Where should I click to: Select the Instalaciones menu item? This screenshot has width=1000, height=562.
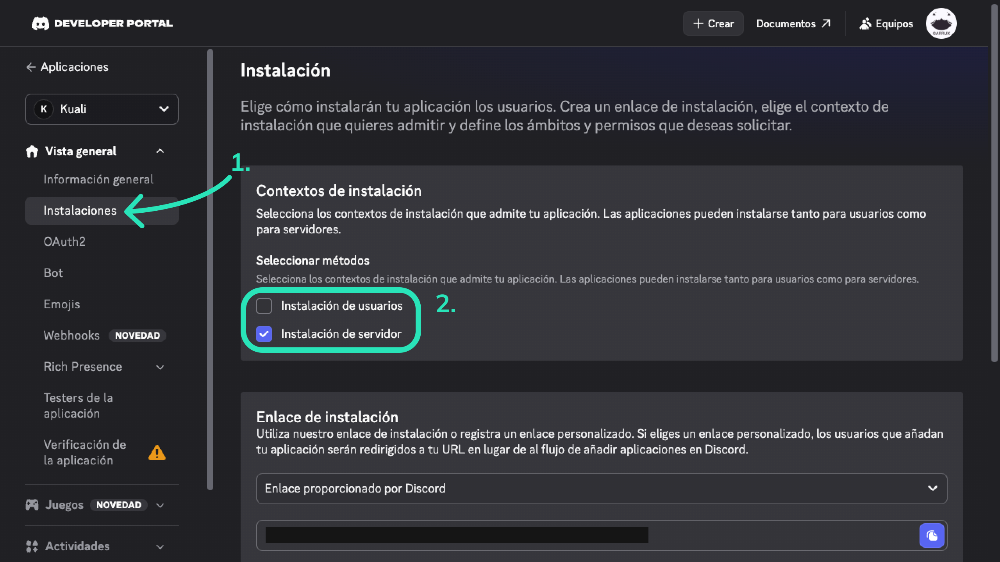102,211
